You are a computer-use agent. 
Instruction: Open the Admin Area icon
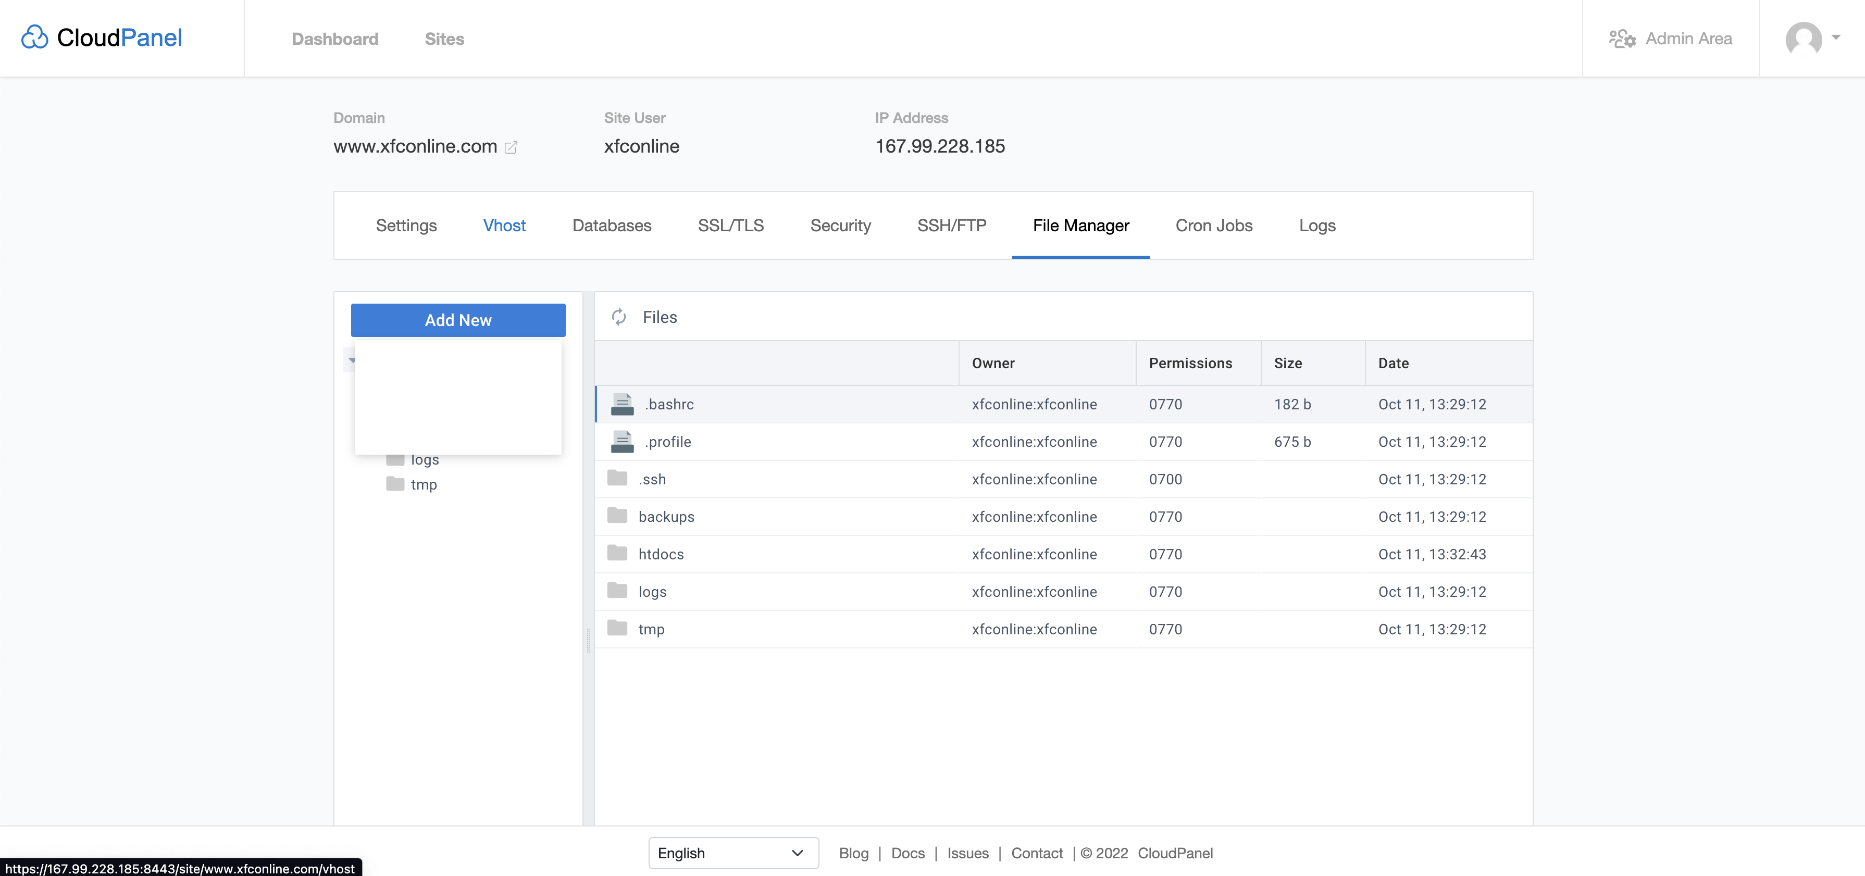[1623, 39]
